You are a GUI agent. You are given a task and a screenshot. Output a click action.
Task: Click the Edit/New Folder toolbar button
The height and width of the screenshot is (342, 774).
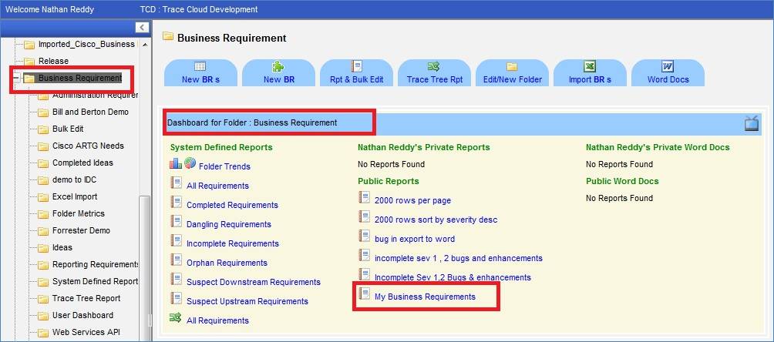[x=512, y=73]
